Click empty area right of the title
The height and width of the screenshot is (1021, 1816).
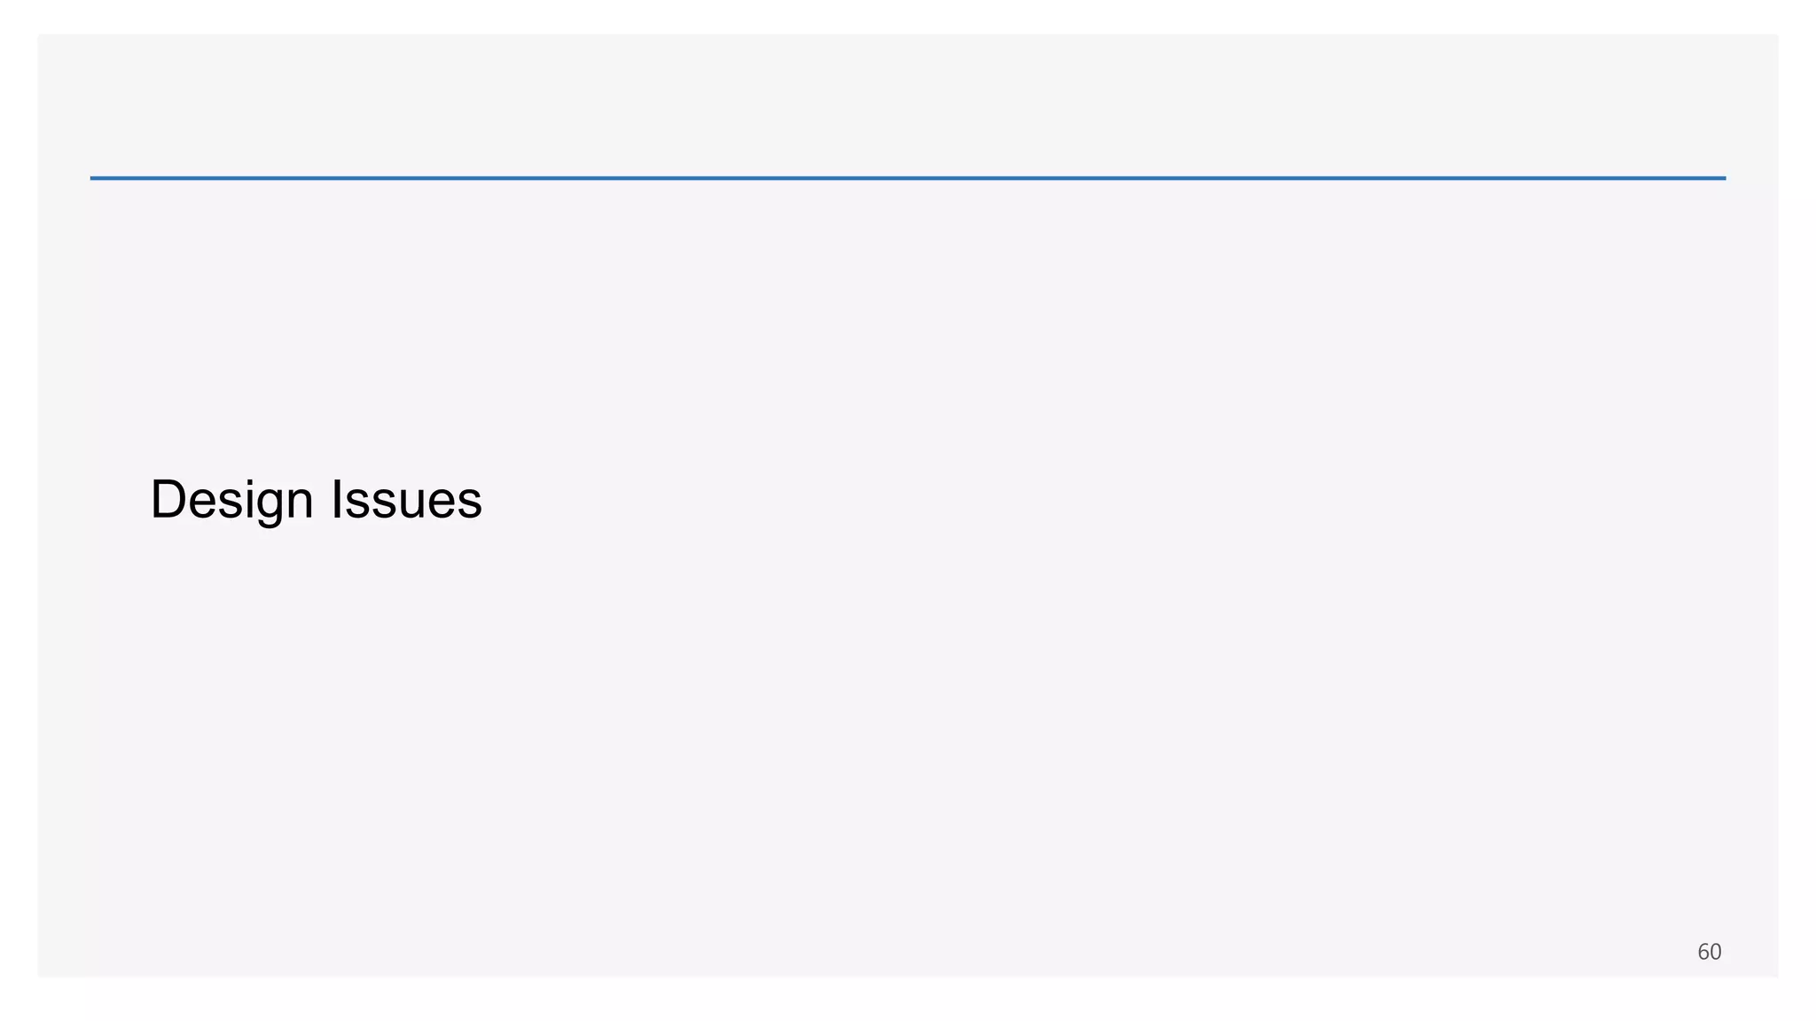pos(1064,500)
